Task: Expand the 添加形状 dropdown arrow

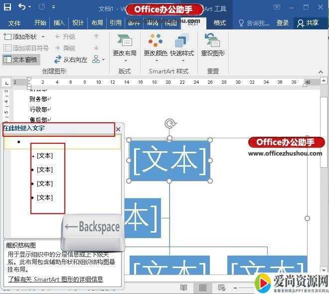Action: point(43,37)
